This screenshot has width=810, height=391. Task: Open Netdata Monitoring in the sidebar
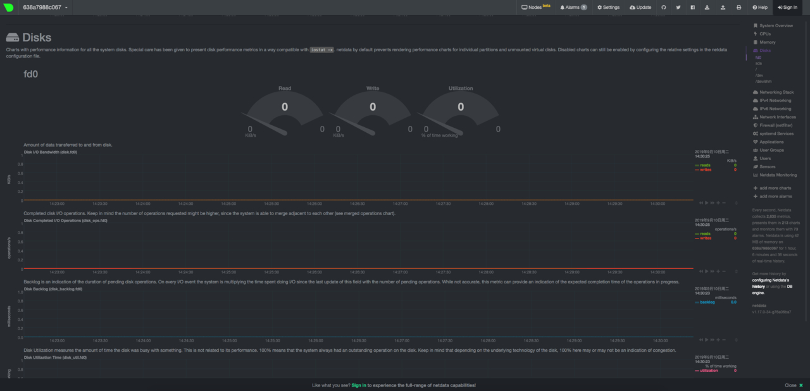tap(775, 175)
